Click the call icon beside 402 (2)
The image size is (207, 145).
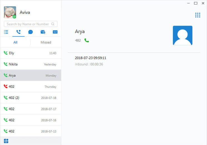[6, 97]
